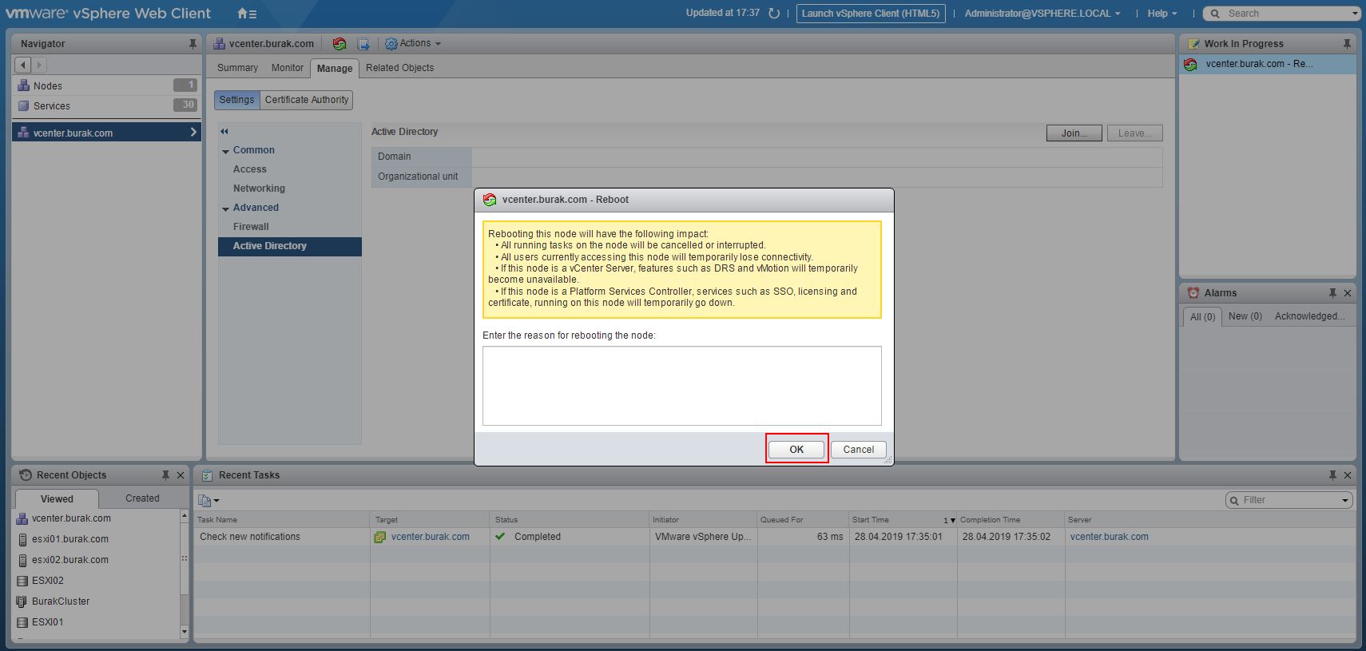Collapse the Advanced section
1366x651 pixels.
click(226, 208)
